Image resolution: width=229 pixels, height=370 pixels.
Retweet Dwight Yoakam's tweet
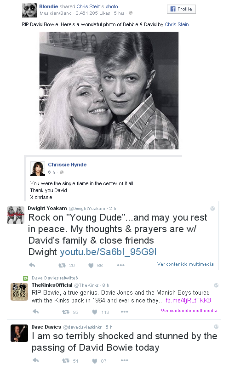tap(62, 266)
